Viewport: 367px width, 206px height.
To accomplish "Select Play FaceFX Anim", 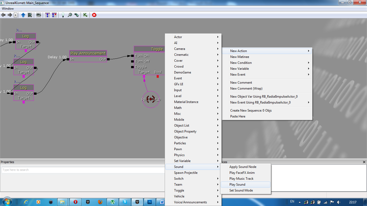I will pos(245,173).
